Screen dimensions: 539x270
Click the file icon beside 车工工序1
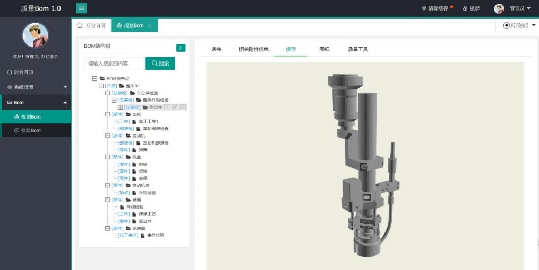coord(134,122)
